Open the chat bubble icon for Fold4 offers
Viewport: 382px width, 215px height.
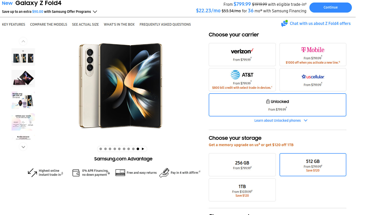284,23
